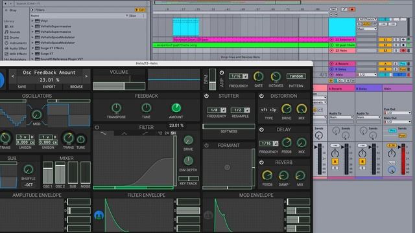Click the Filter Env Depth knob
Image resolution: width=415 pixels, height=233 pixels.
(188, 161)
